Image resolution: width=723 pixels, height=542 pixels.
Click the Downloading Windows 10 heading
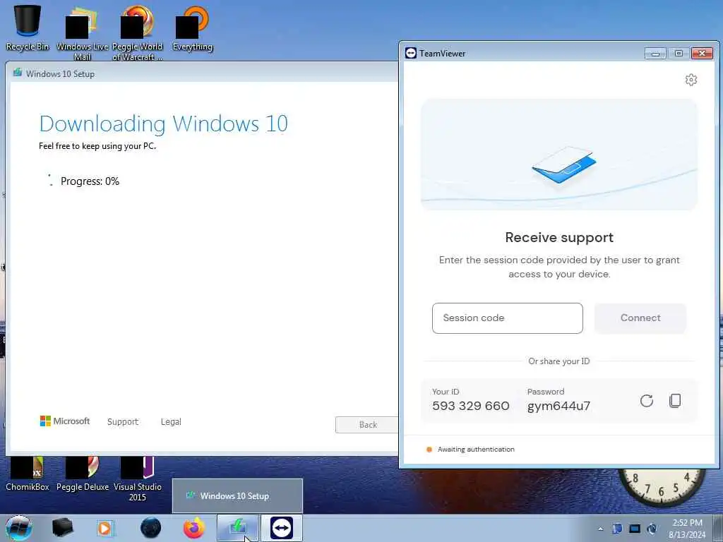pyautogui.click(x=163, y=124)
